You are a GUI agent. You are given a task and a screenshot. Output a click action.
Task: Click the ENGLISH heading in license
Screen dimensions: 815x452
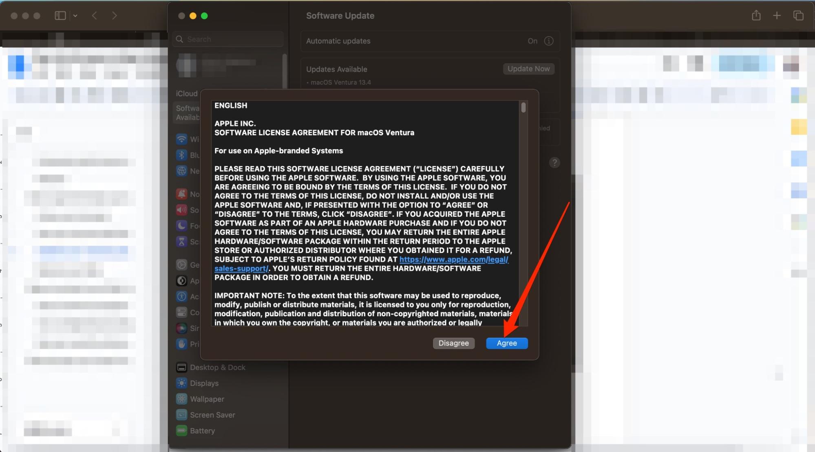click(231, 105)
